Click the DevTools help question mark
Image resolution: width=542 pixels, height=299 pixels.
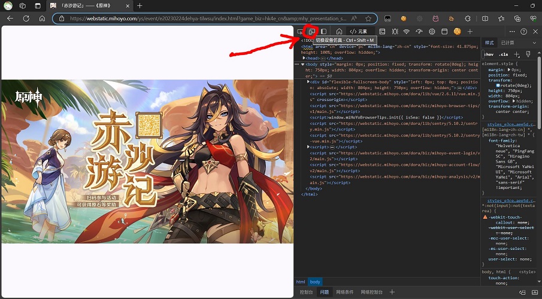[x=524, y=31]
